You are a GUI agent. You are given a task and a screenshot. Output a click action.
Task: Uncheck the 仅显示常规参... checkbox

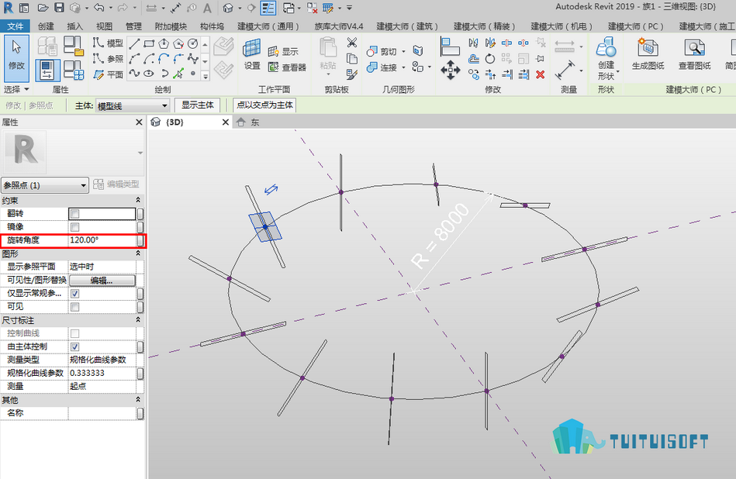tap(74, 294)
